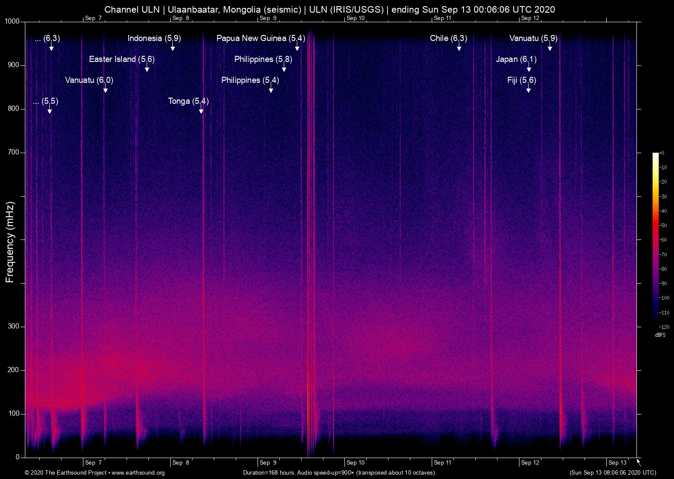Click the arrow marker below Vanuatu (6.0)
The image size is (674, 479).
coord(105,89)
